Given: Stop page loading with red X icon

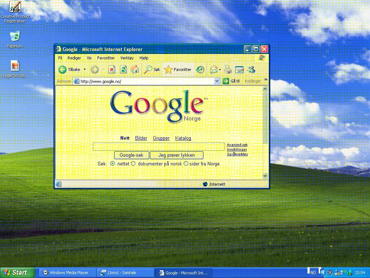Looking at the screenshot, I should click(x=112, y=69).
